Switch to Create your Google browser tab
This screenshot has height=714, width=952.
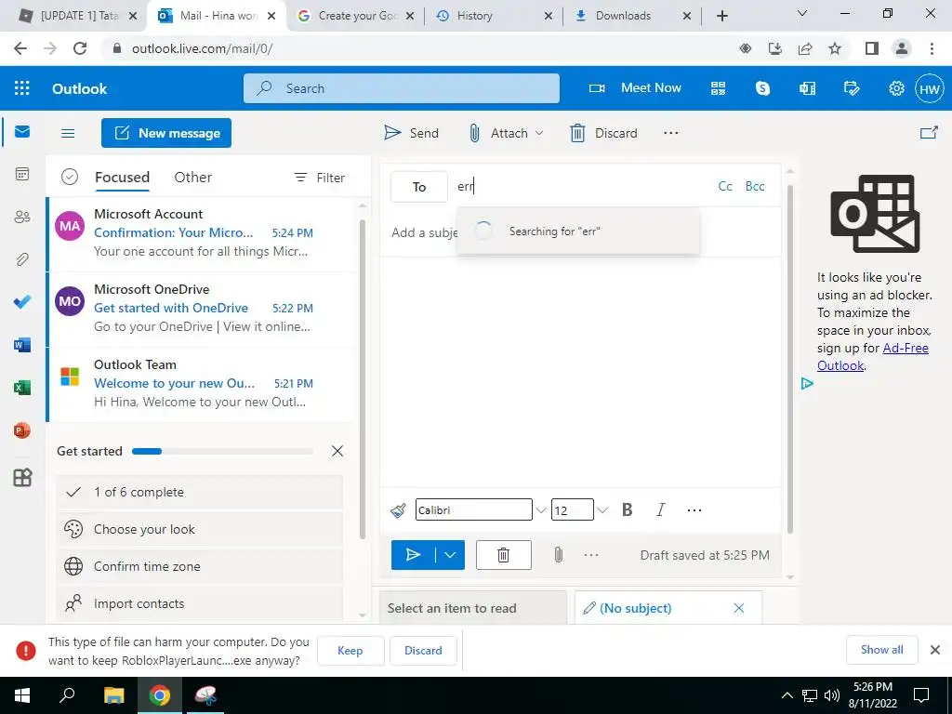pyautogui.click(x=354, y=16)
